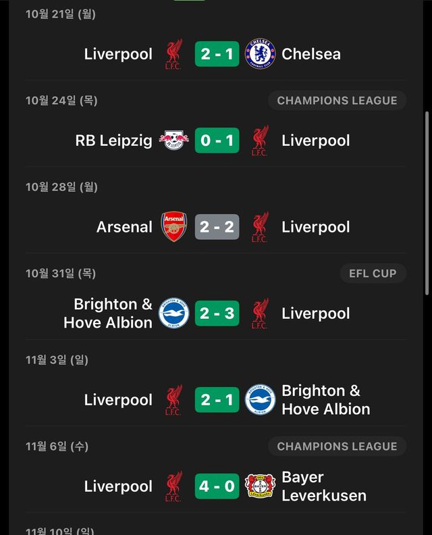Image resolution: width=432 pixels, height=535 pixels.
Task: Click the Champions League tag on the Leverkusen match
Action: [337, 447]
